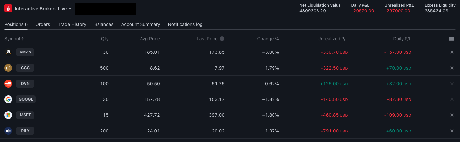Click the CGC company logo icon
The width and height of the screenshot is (460, 142).
8,68
